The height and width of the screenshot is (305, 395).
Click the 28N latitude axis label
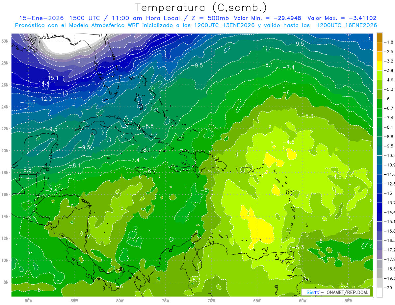5,63
